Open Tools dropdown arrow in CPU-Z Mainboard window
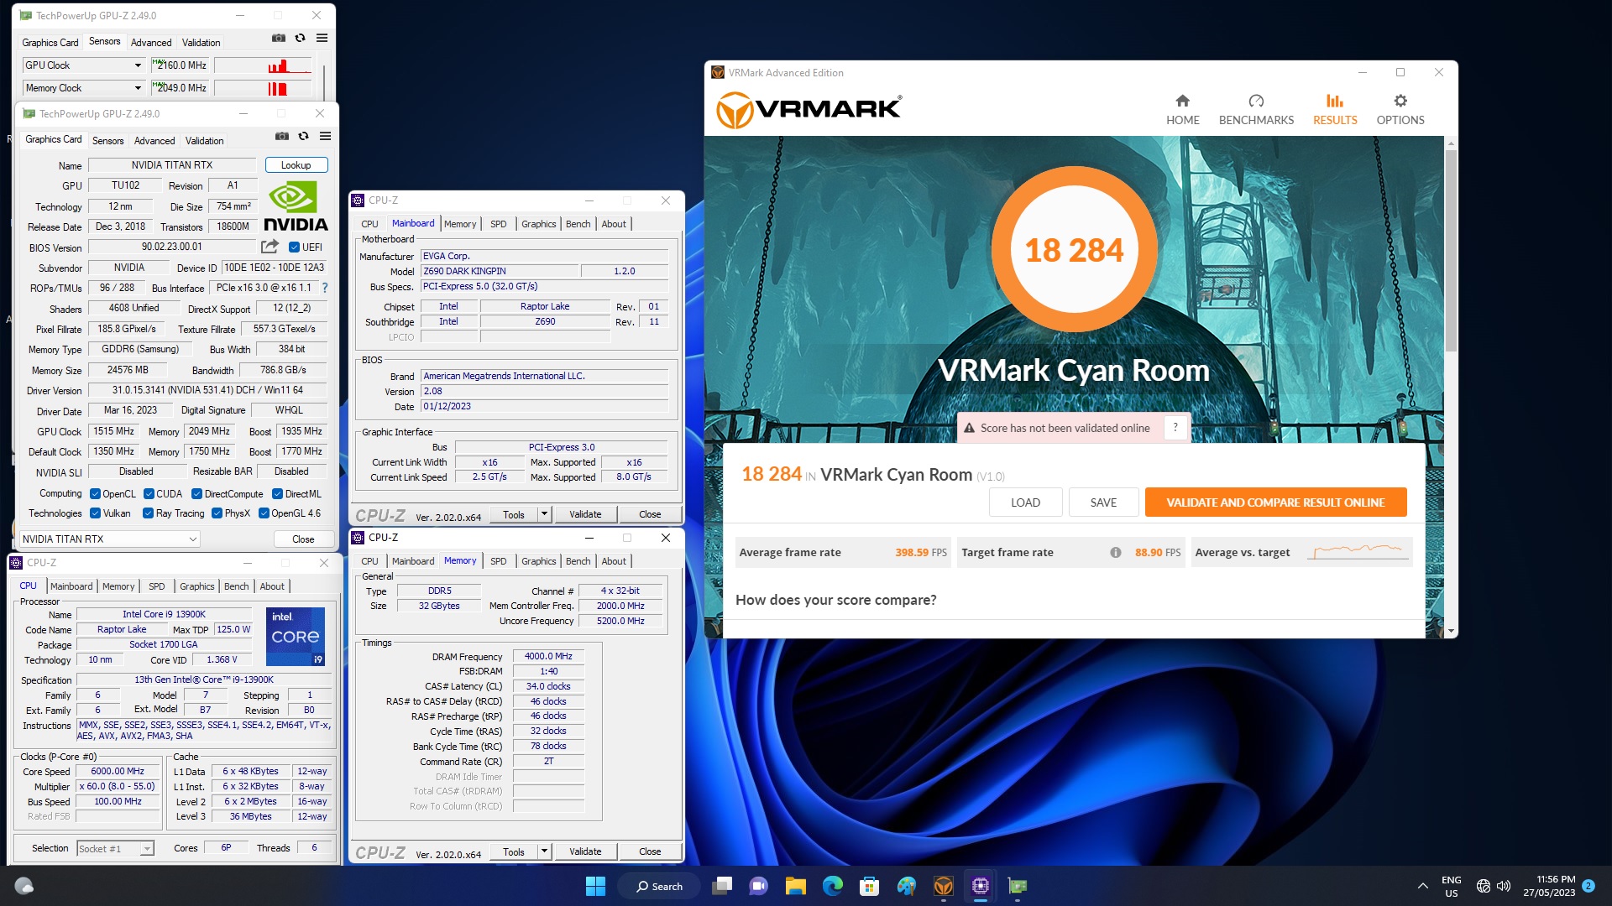The height and width of the screenshot is (906, 1612). 544,514
